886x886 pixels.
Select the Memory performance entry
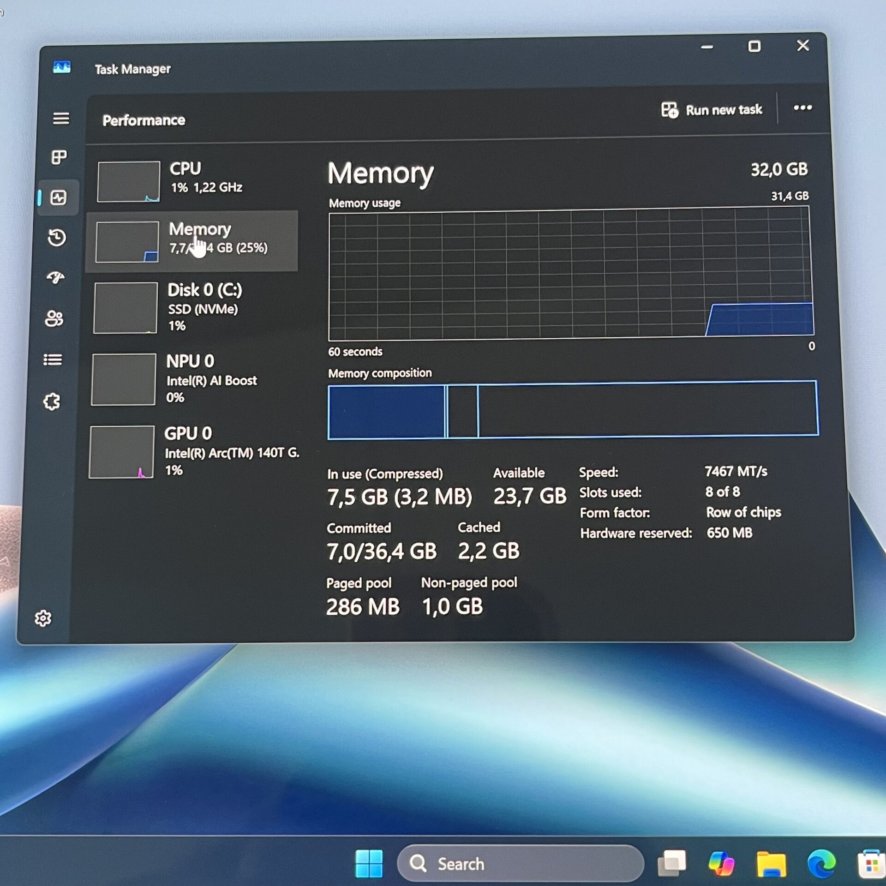coord(192,241)
